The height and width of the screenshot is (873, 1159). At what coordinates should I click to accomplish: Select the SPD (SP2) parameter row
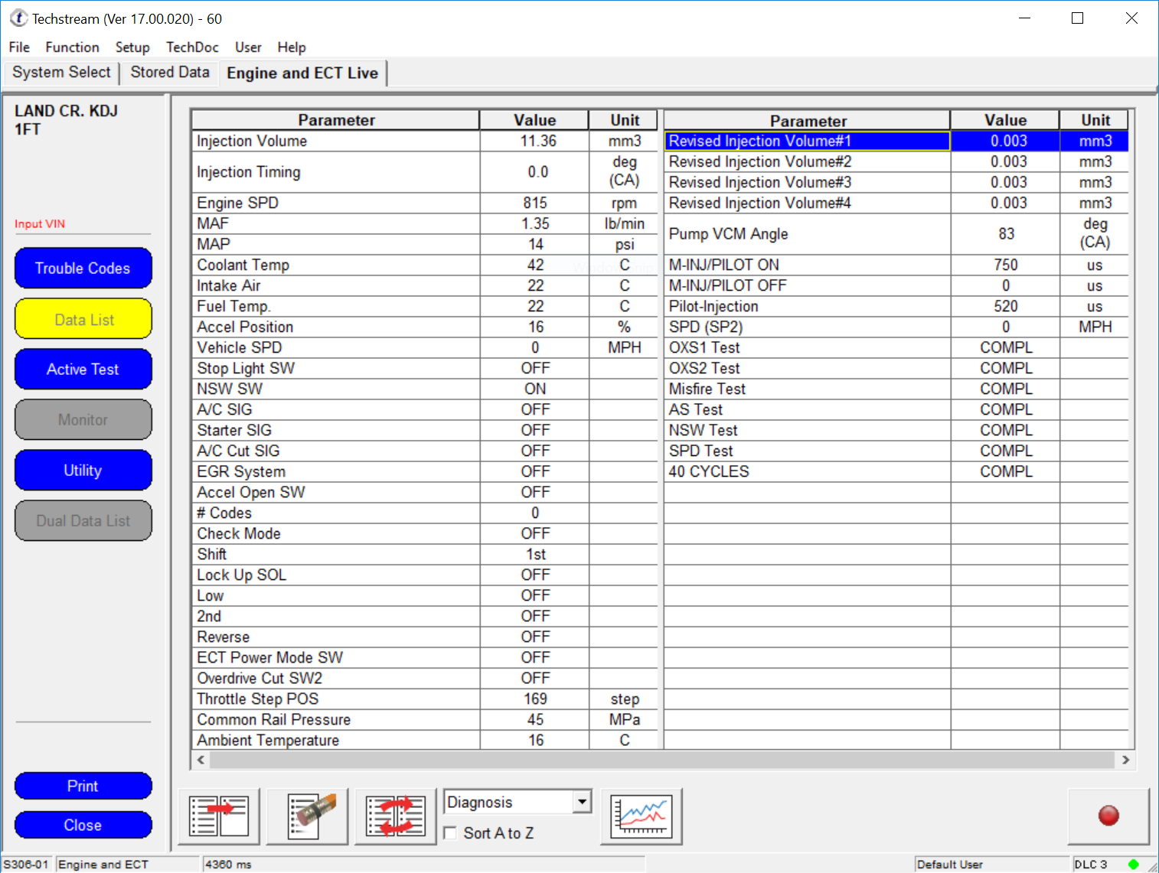click(896, 327)
